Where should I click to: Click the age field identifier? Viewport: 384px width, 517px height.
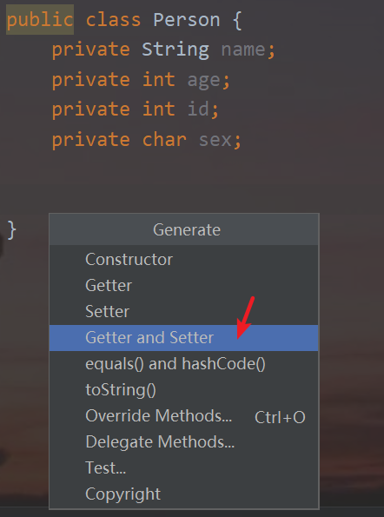203,81
